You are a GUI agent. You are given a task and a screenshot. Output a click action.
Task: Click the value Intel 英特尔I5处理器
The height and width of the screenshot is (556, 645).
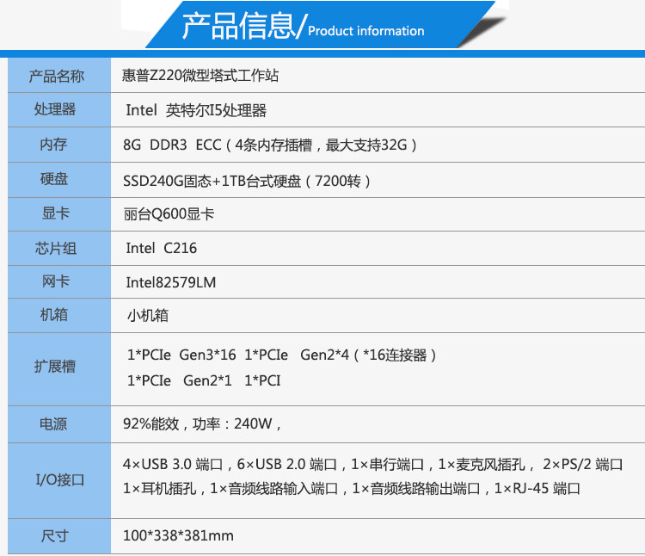(x=196, y=110)
